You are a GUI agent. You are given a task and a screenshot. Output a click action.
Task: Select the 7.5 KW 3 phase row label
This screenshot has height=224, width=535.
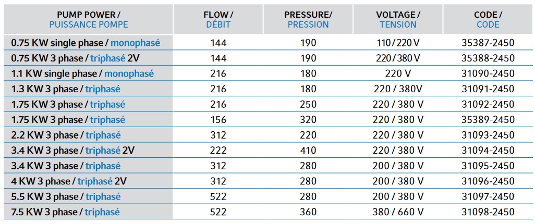[x=66, y=212]
